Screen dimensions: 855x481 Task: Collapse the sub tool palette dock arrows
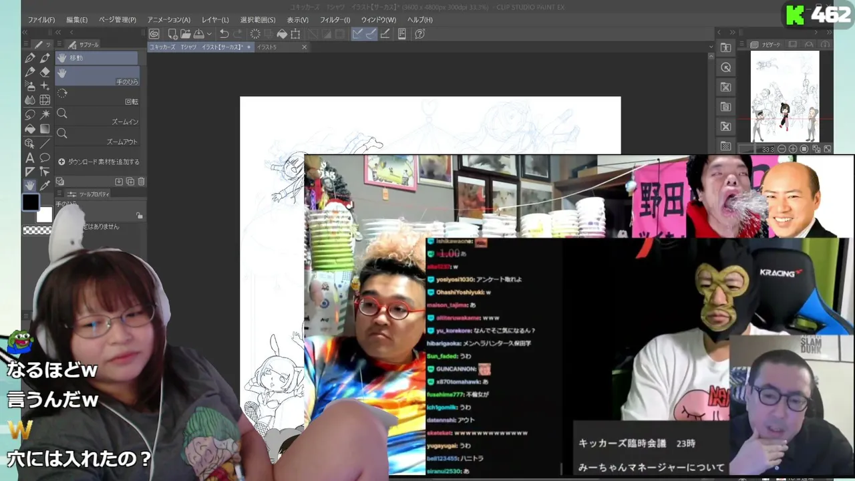59,32
